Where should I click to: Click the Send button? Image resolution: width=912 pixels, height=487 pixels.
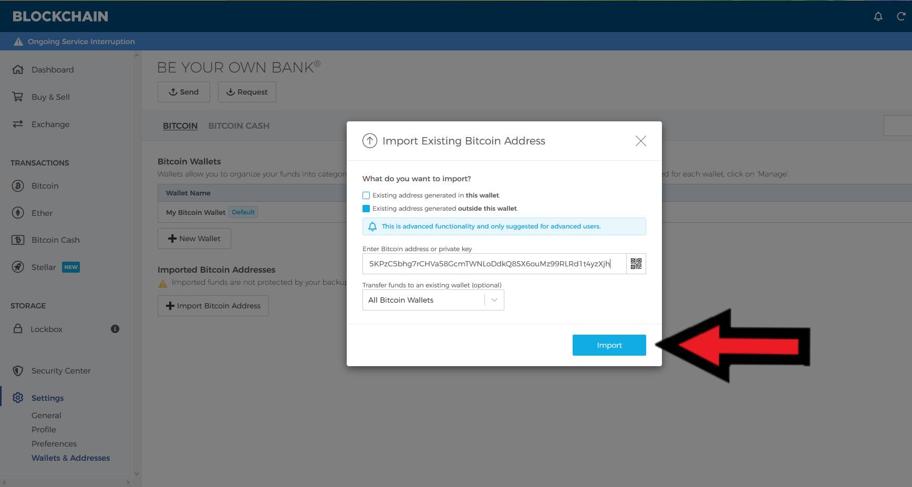click(184, 92)
